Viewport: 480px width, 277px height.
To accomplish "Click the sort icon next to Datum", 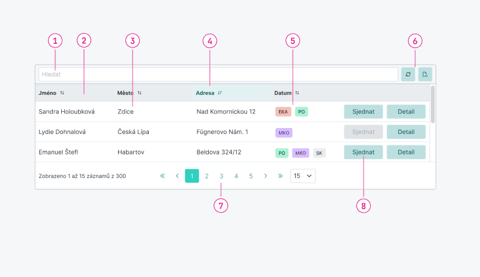I will tap(297, 93).
